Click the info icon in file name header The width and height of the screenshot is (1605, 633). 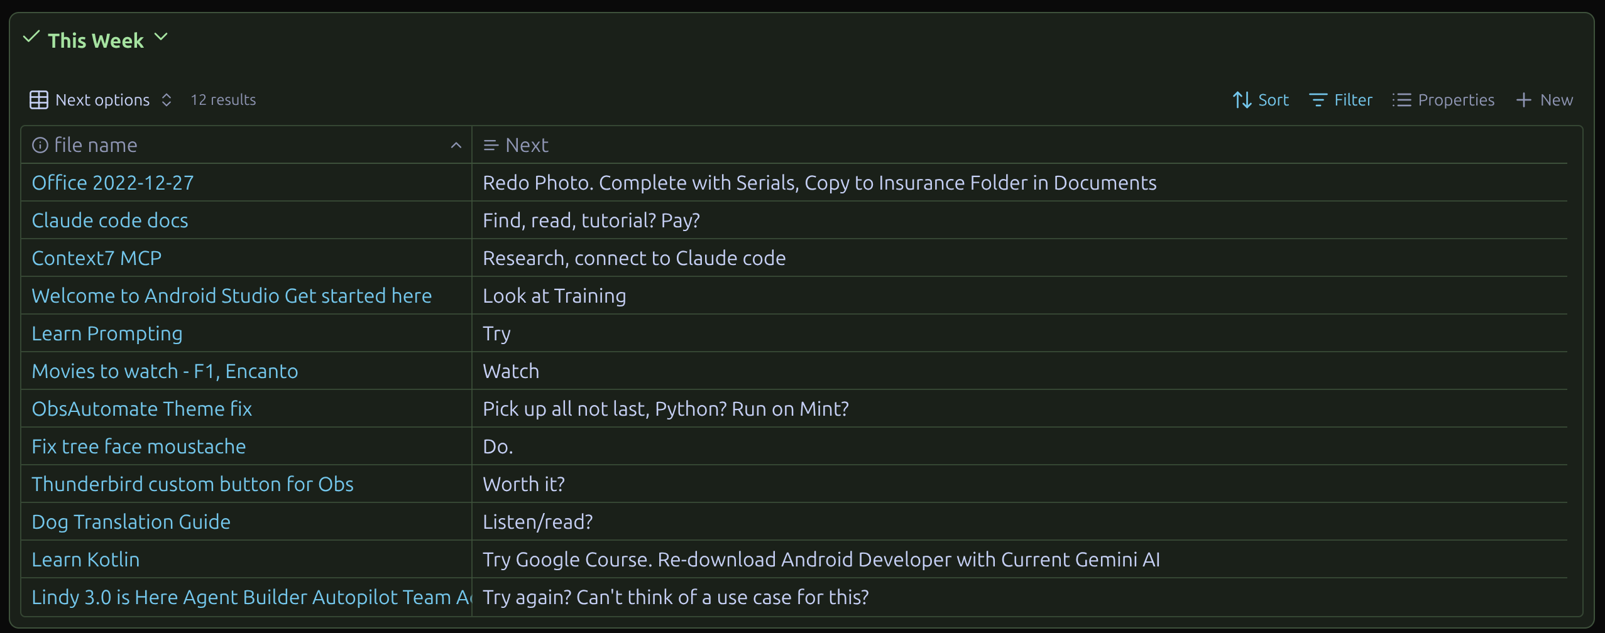40,145
